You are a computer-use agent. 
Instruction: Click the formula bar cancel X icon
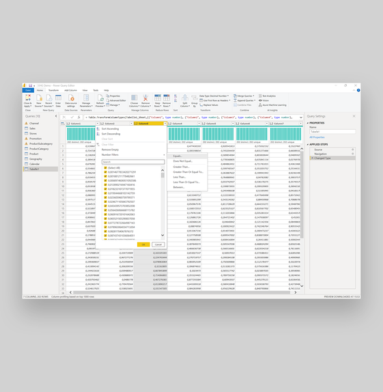tap(64, 117)
